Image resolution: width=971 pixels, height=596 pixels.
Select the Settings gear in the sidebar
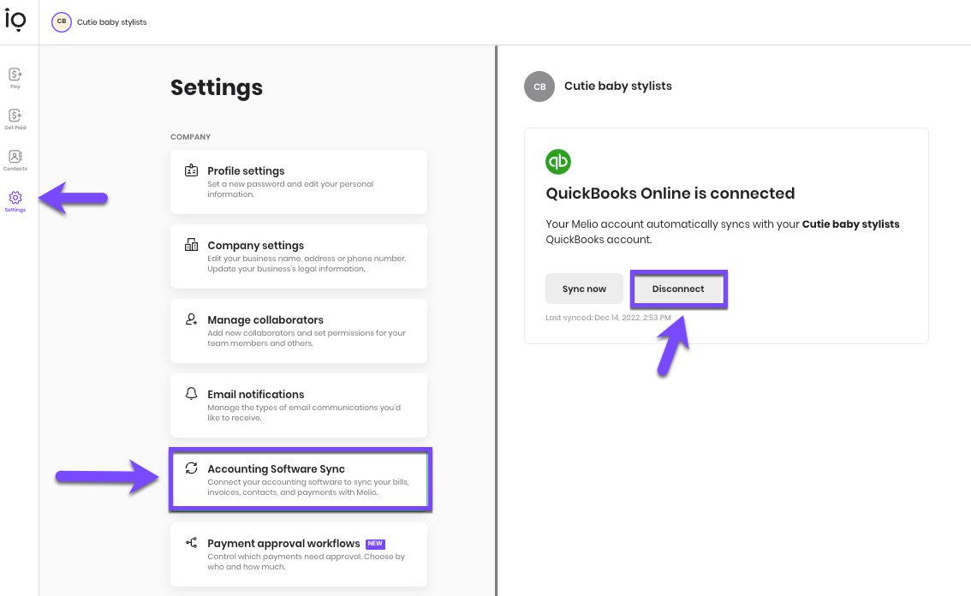coord(15,201)
